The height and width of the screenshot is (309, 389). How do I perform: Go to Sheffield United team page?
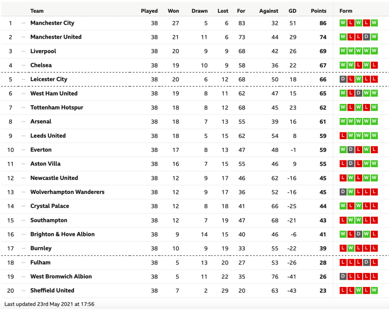(52, 290)
